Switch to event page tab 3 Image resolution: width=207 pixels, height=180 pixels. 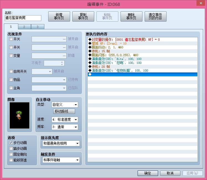pos(37,27)
